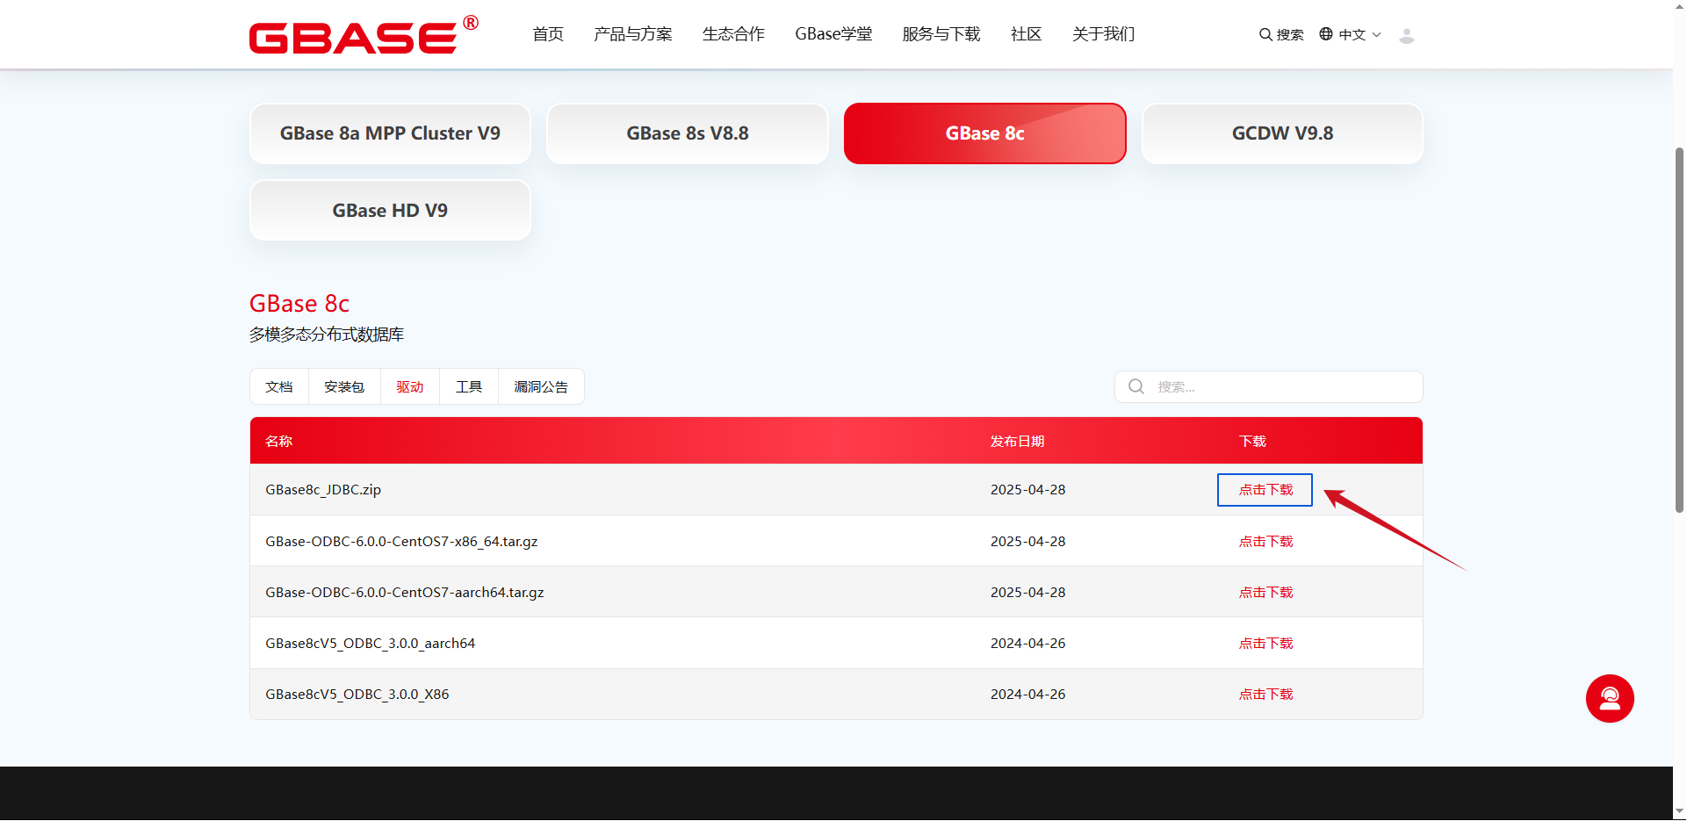Click the GBase8cV5_ODBC_3.0.0_X86 file name
This screenshot has width=1687, height=821.
pos(357,695)
